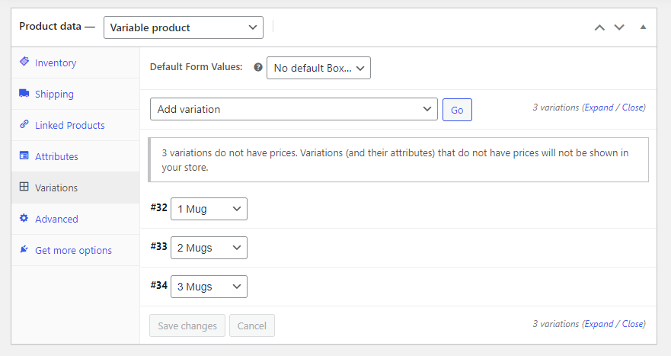Click the Inventory tag icon
671x356 pixels.
coord(24,62)
